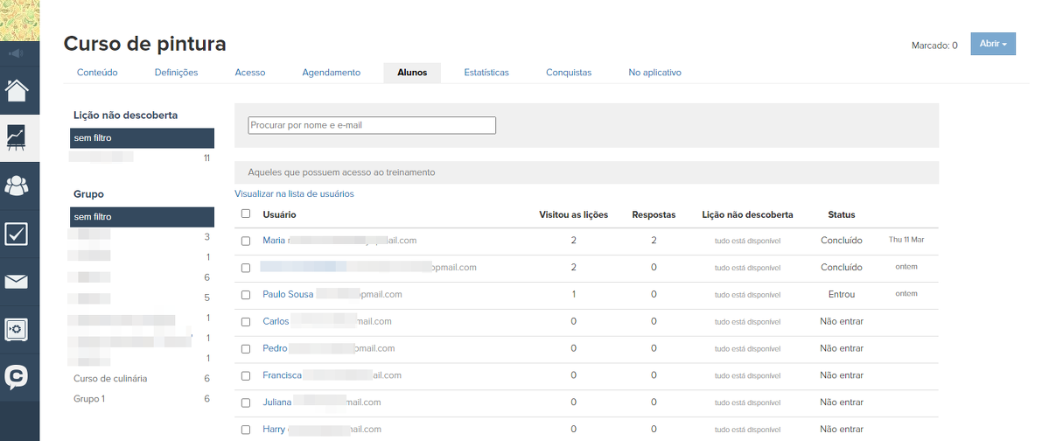Click the search by name and e-mail field
The width and height of the screenshot is (1049, 441).
tap(372, 125)
